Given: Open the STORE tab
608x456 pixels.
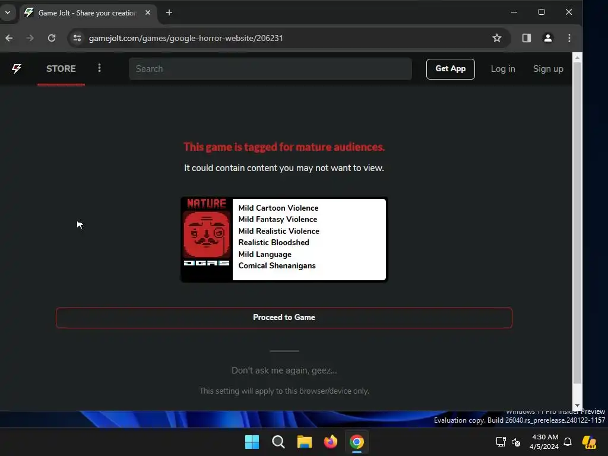Looking at the screenshot, I should click(x=61, y=69).
